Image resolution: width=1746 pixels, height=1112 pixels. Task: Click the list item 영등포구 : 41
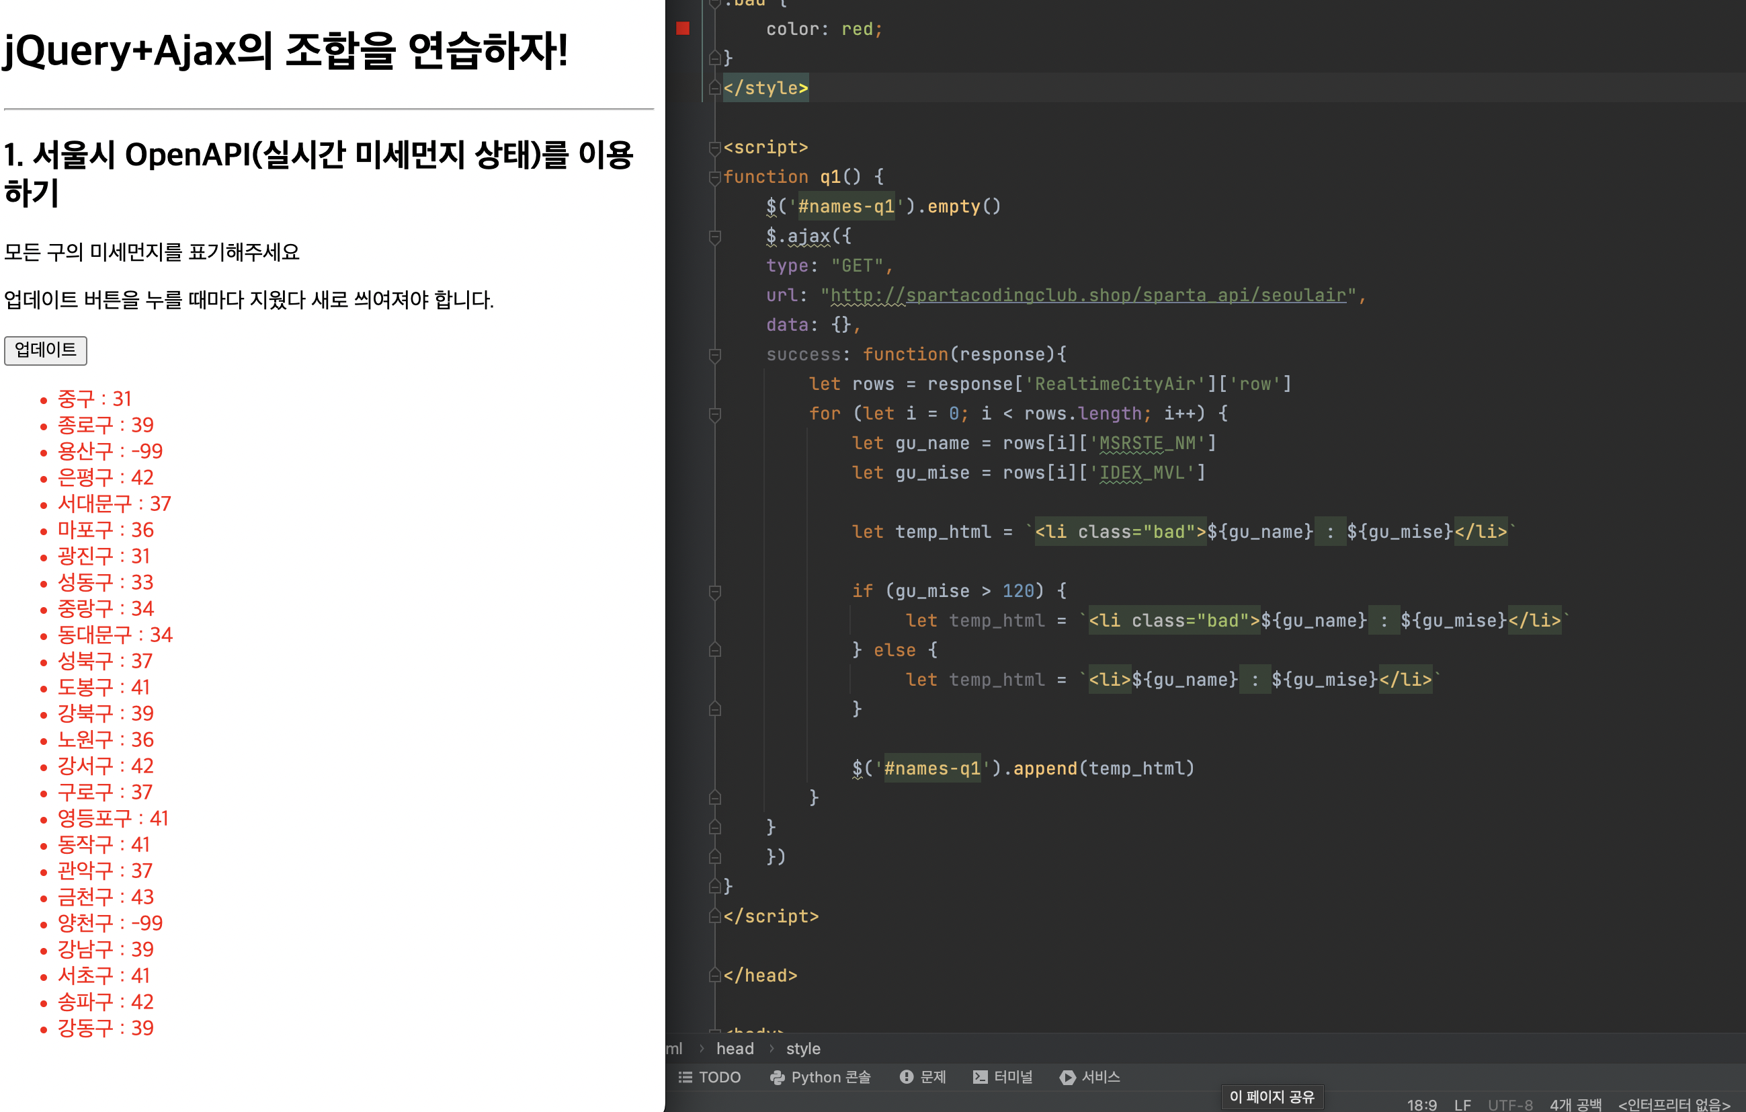(112, 818)
